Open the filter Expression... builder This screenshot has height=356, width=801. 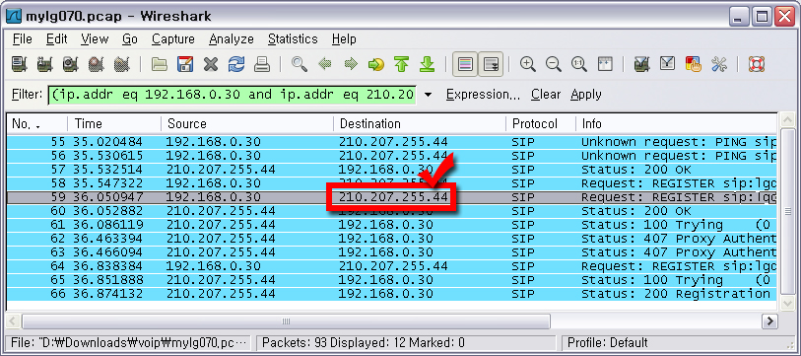(x=483, y=95)
